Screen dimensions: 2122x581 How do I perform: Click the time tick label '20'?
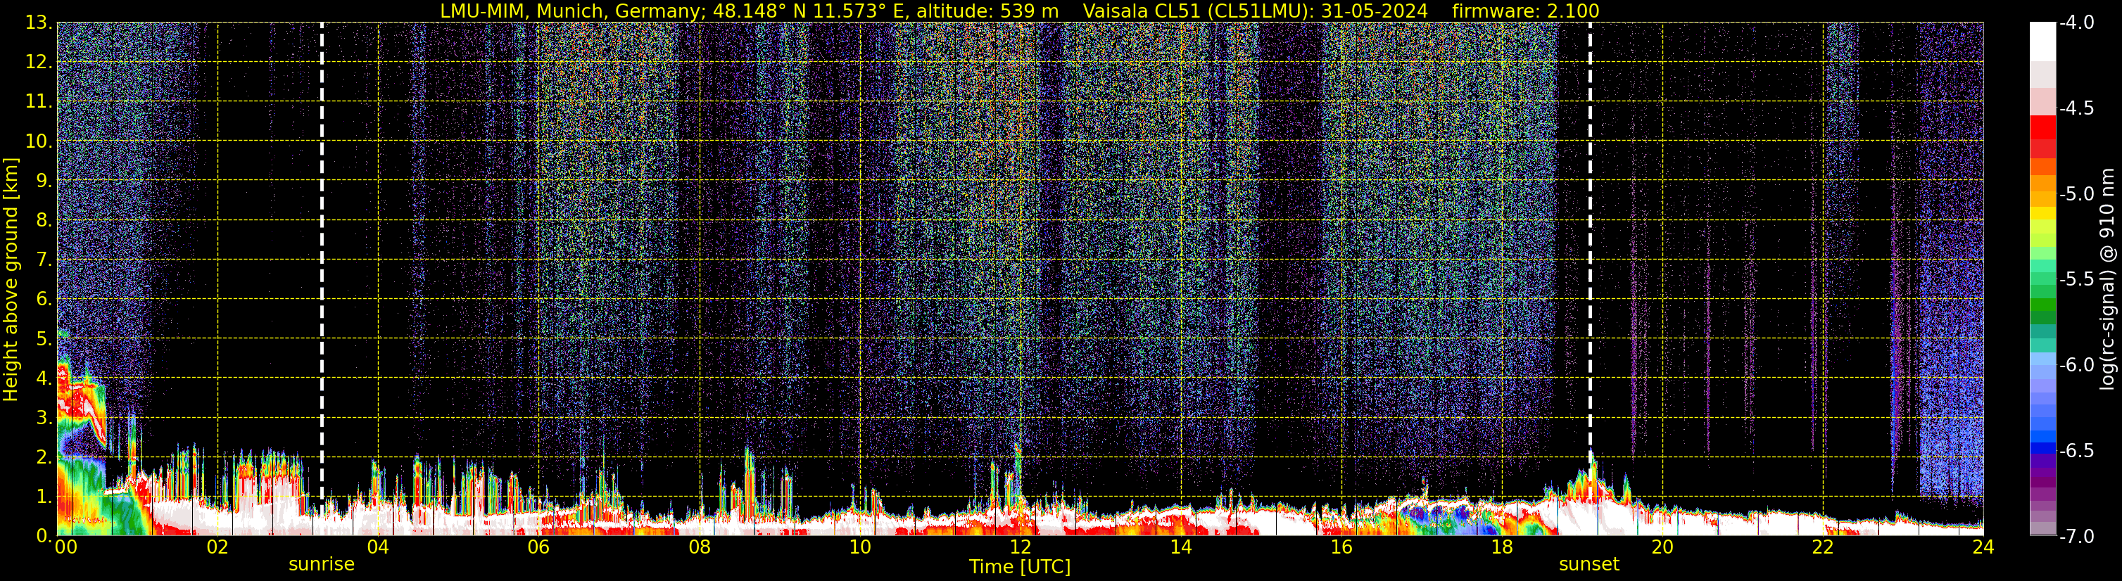click(1662, 547)
